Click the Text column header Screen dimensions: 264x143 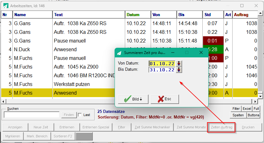[89, 15]
